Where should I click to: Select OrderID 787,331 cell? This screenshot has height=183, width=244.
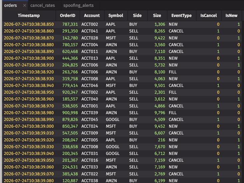pos(67,25)
